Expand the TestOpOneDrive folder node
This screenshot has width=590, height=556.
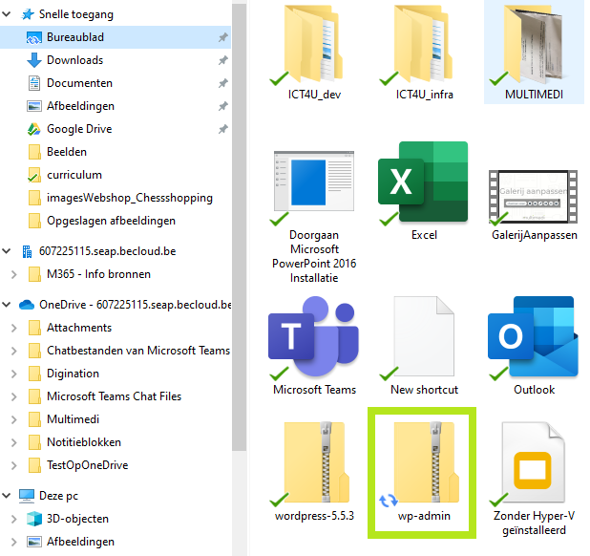click(14, 465)
